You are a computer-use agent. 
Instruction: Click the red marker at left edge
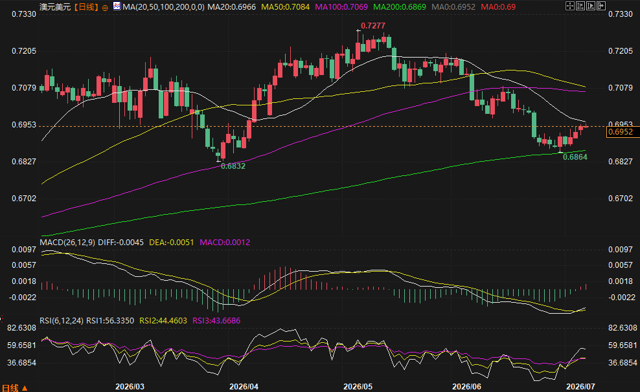(x=1, y=318)
